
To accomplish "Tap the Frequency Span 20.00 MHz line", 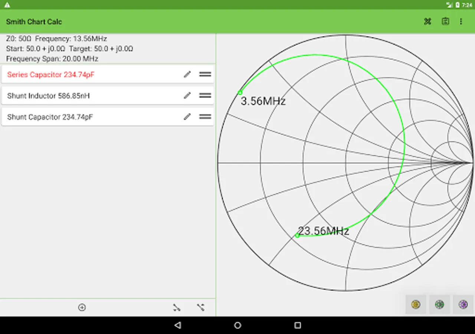I will (52, 59).
